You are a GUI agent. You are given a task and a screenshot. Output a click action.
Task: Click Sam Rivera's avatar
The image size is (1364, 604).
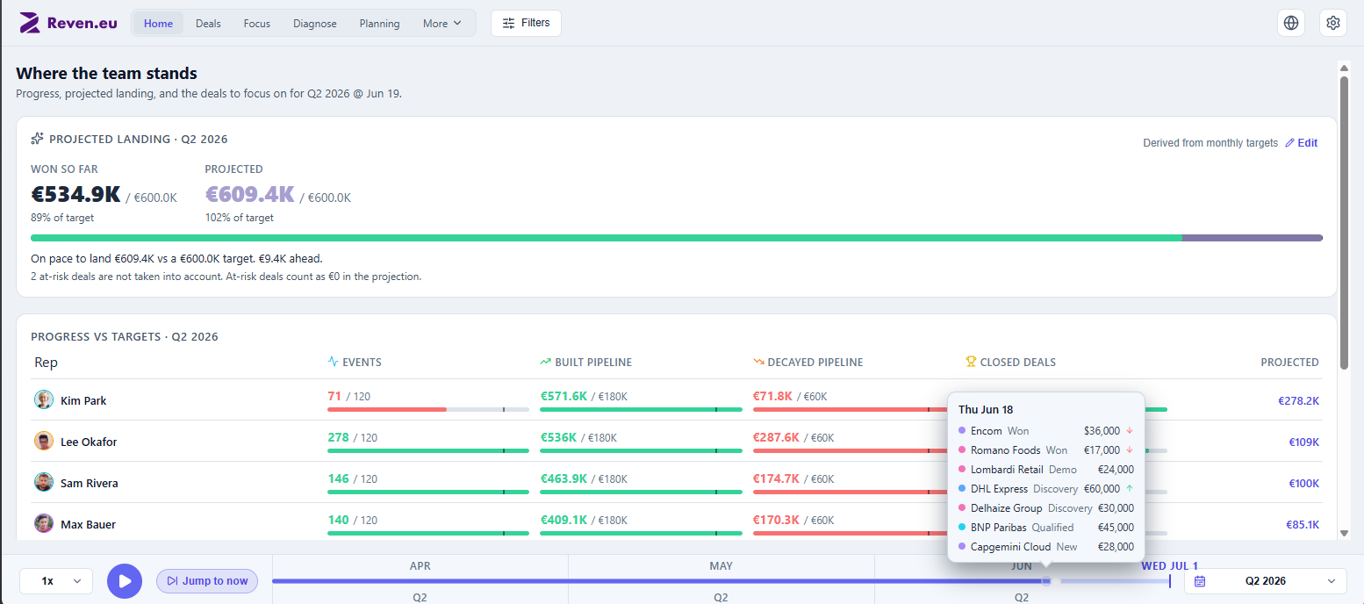coord(44,483)
